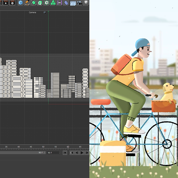Click frame 60 on the timeline ruler
This screenshot has width=178, height=178.
pyautogui.click(x=68, y=147)
